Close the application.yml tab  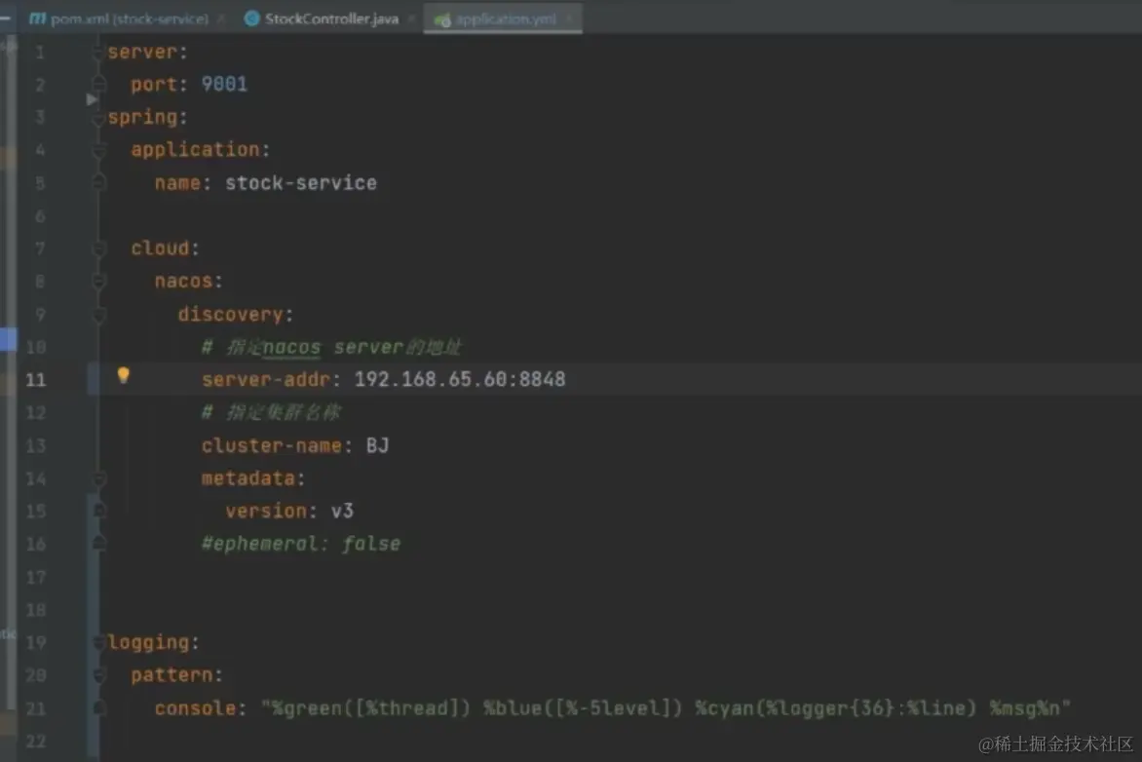click(x=569, y=19)
